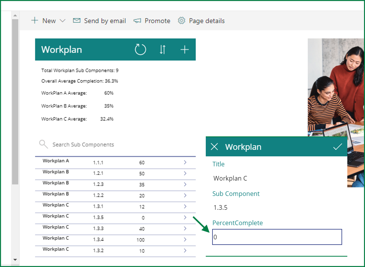Save the form using the checkmark icon
Image resolution: width=365 pixels, height=267 pixels.
(x=338, y=146)
